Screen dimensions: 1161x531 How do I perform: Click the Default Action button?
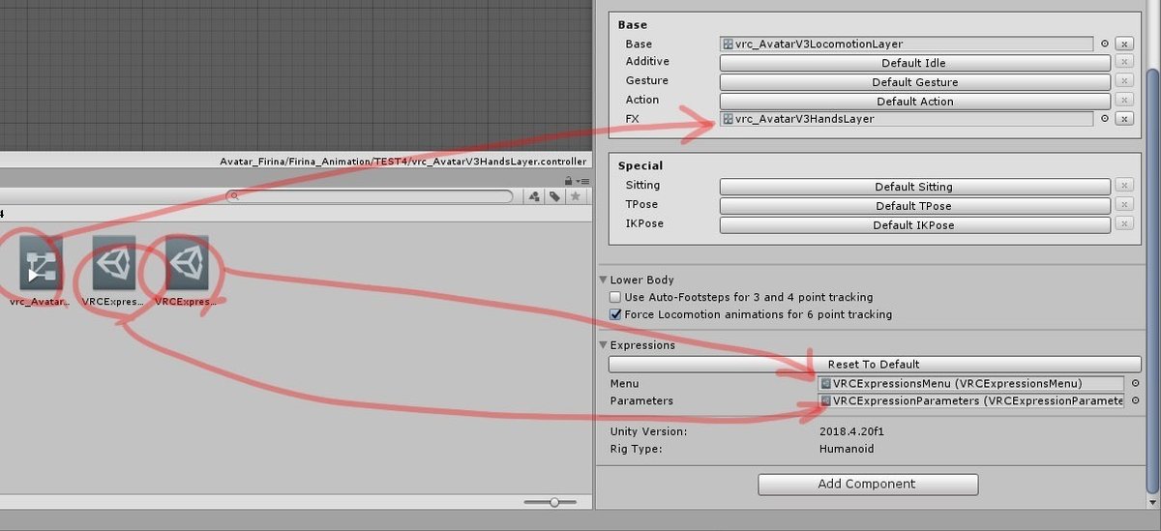coord(914,101)
